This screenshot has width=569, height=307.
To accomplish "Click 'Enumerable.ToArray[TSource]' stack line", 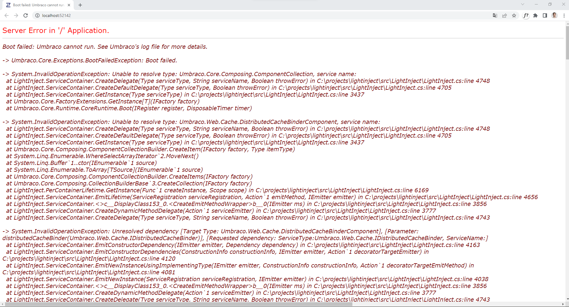I will 104,170.
